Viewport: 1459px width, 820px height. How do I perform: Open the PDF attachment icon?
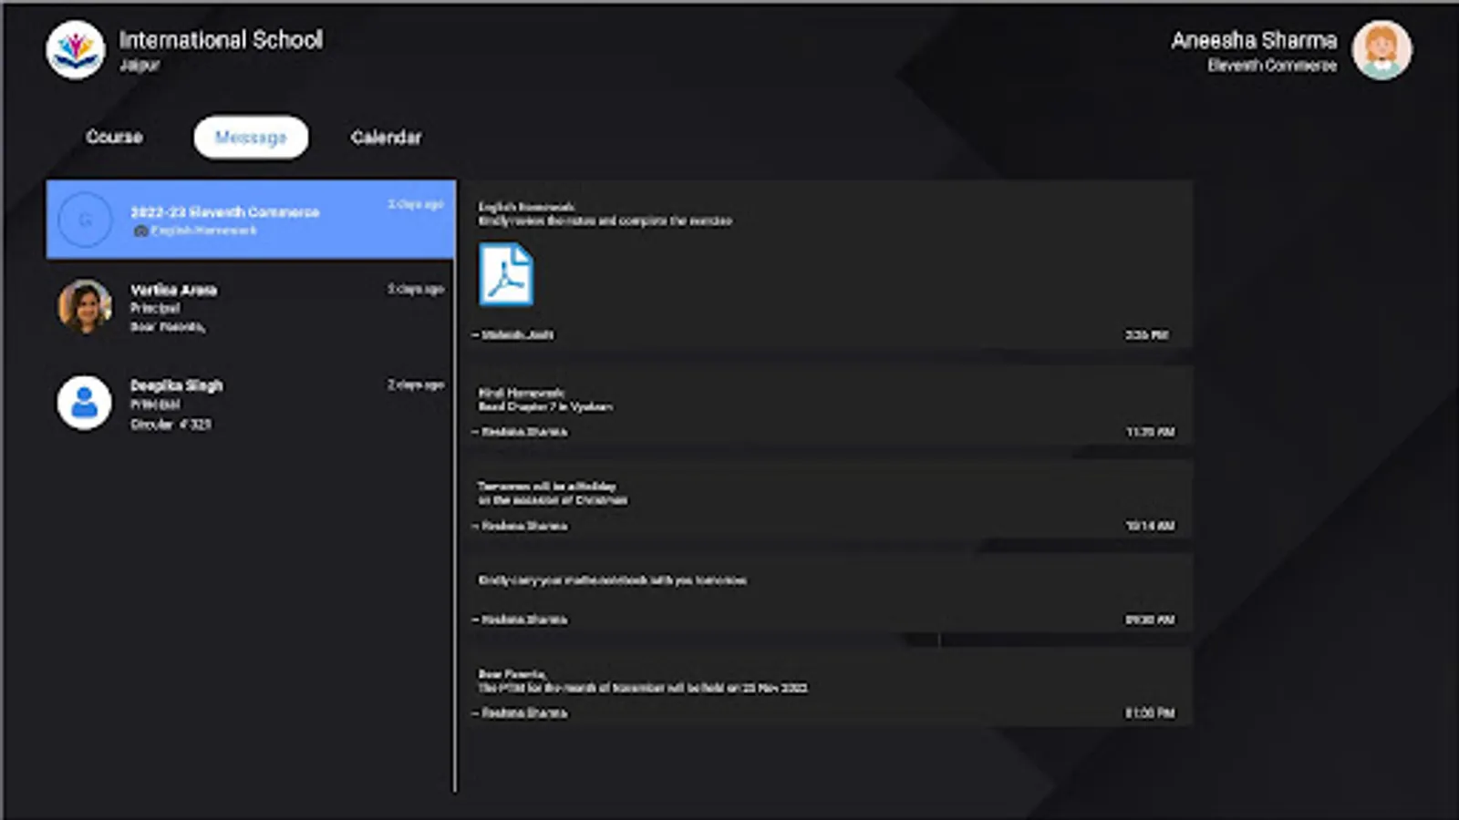point(506,274)
